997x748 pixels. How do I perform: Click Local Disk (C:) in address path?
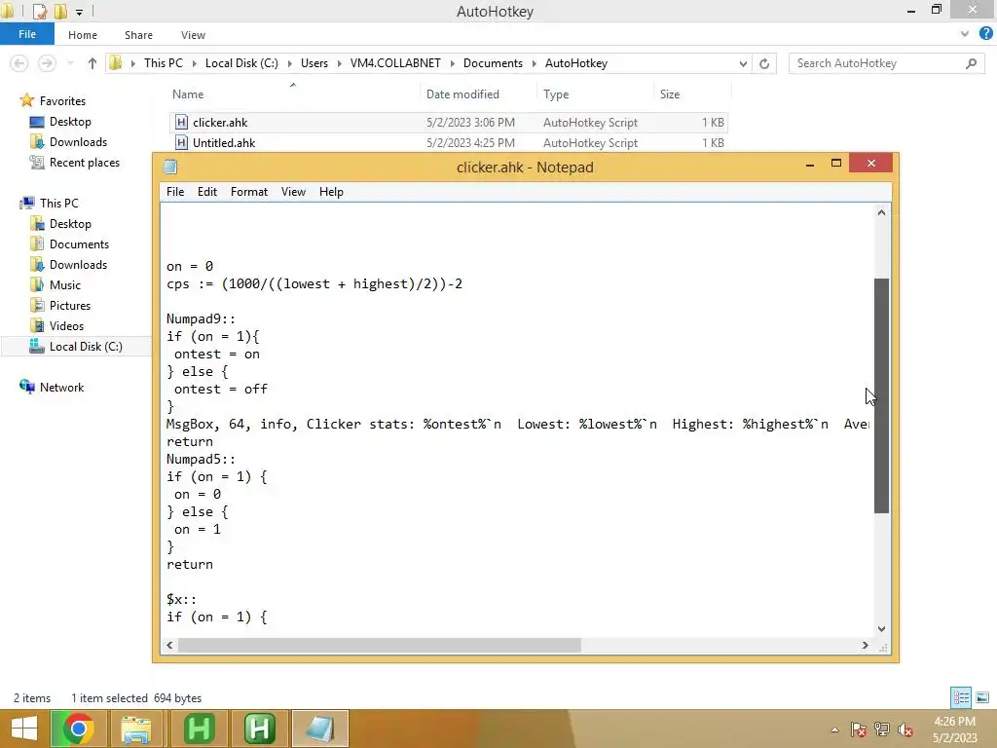click(241, 63)
